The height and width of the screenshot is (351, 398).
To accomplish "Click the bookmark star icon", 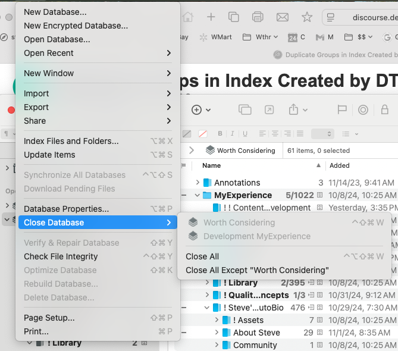I will (x=307, y=17).
